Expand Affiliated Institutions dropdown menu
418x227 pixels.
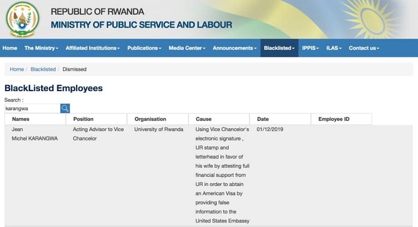pos(93,48)
